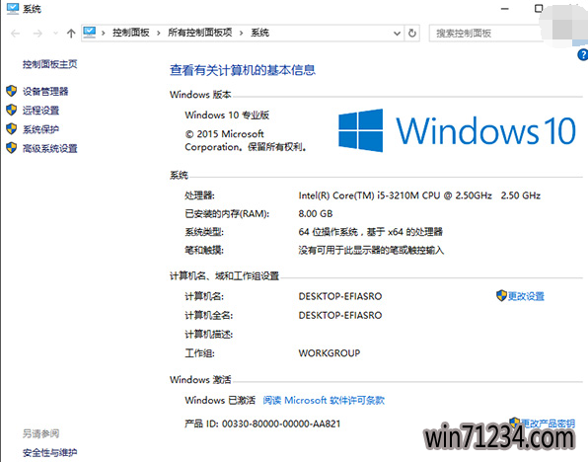The width and height of the screenshot is (588, 462).
Task: Select 计算机名 value 'DESKTOP-EFIASRO'
Action: [x=340, y=296]
